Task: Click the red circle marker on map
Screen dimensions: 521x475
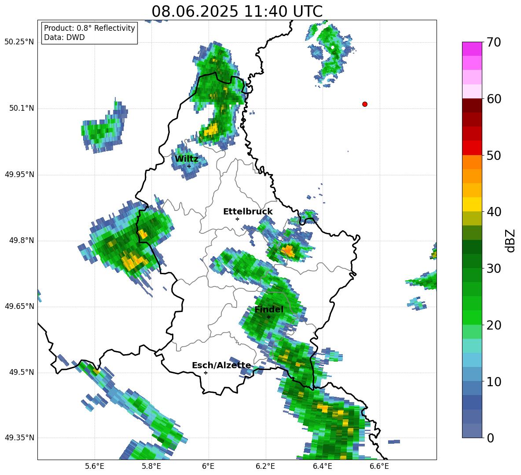Action: pos(365,104)
